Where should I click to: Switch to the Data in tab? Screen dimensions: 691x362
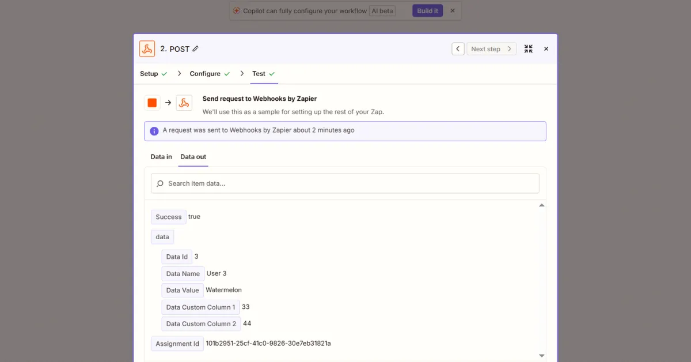[x=161, y=157]
